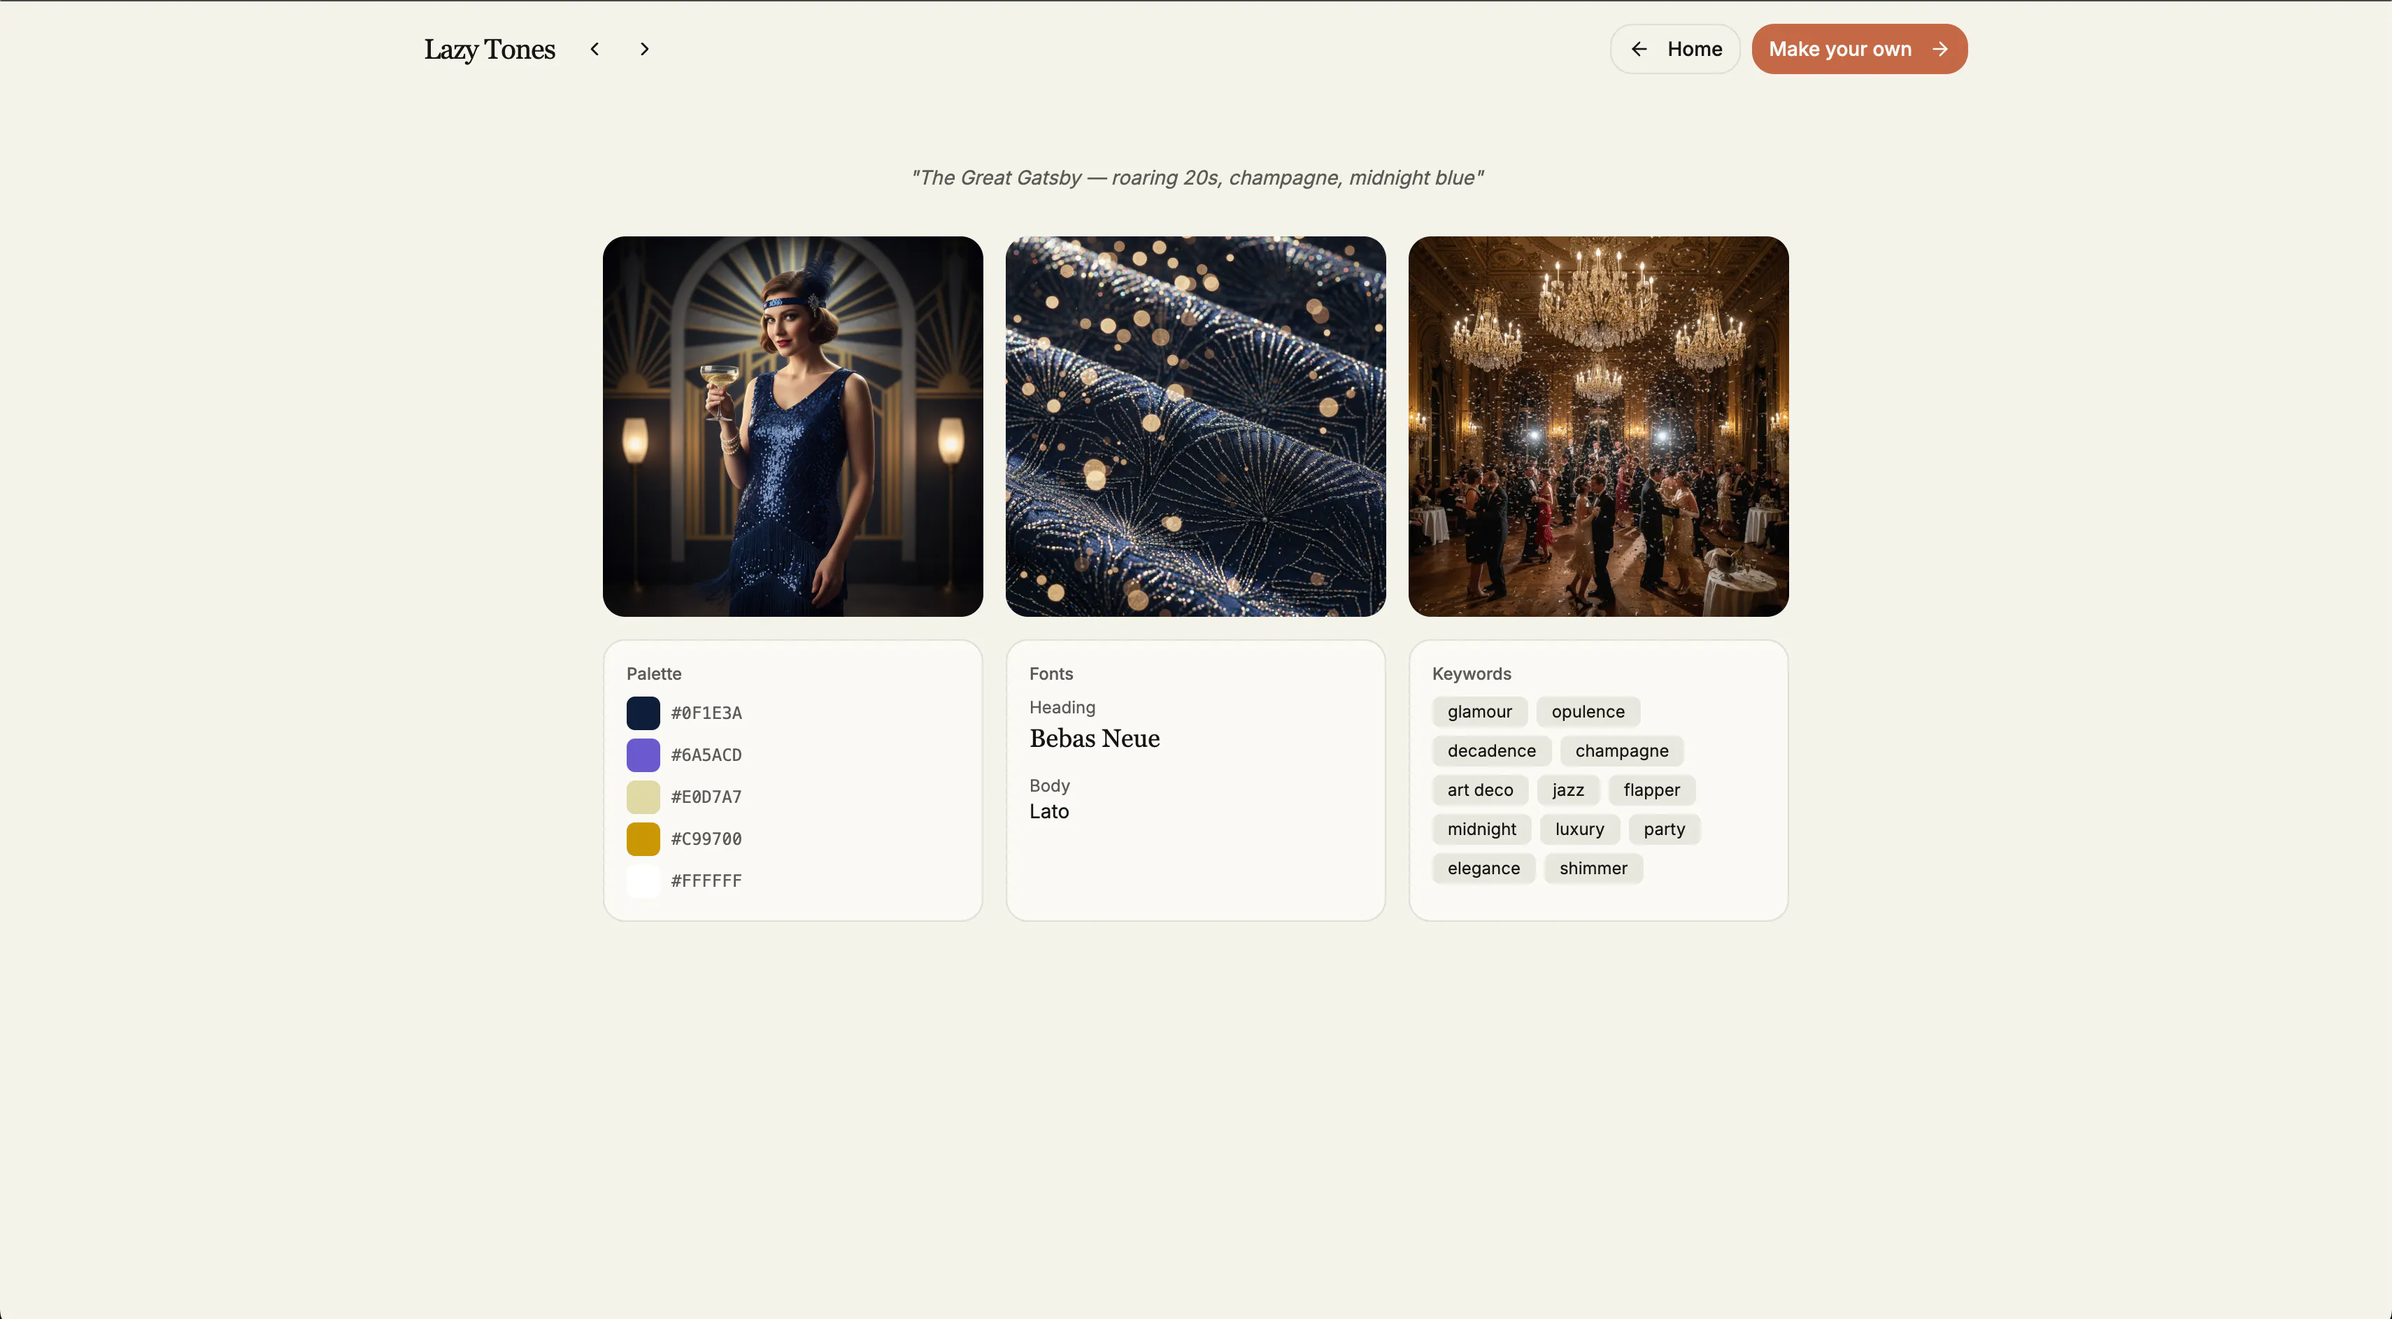Click the jazz keyword tag
2392x1319 pixels.
pyautogui.click(x=1567, y=791)
